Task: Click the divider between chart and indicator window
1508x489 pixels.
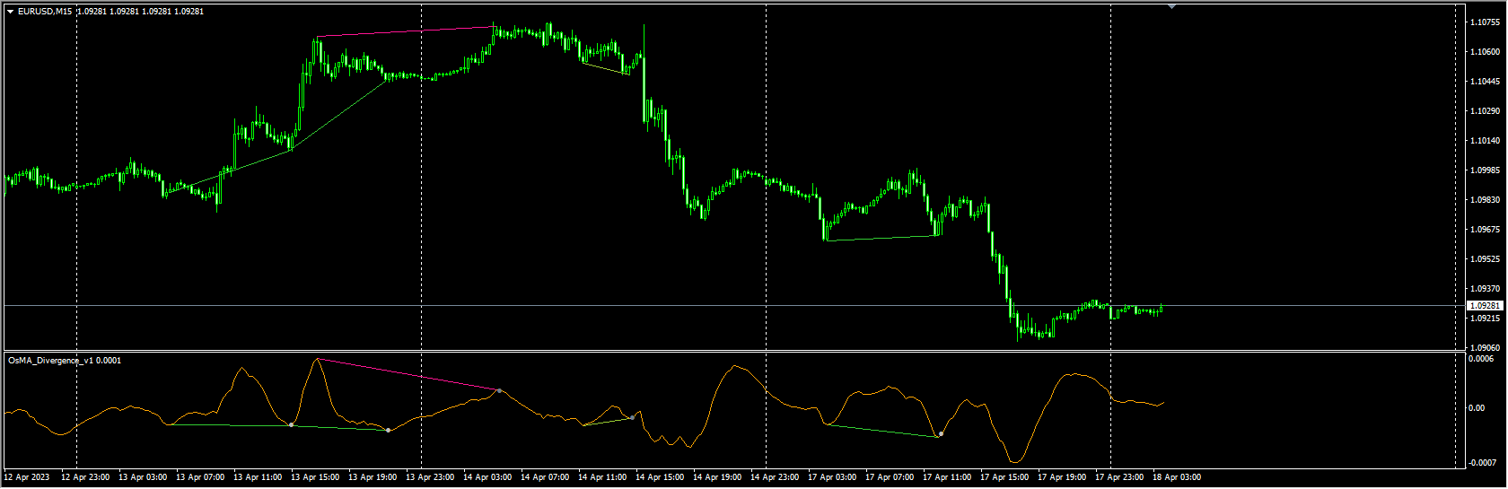Action: 718,351
